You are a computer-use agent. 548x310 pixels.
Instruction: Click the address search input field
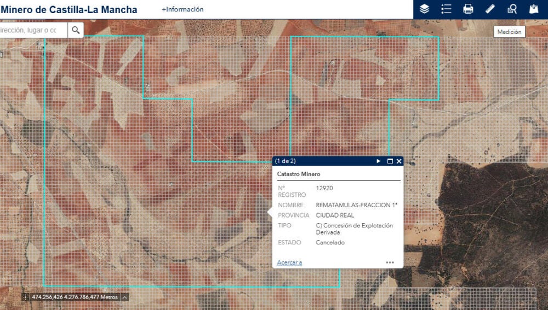click(x=33, y=30)
